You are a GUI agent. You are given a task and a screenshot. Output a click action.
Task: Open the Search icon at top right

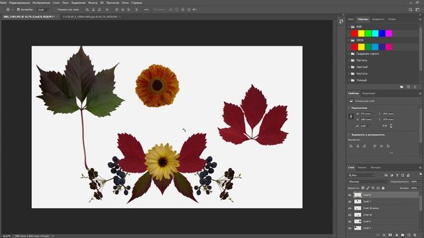411,9
